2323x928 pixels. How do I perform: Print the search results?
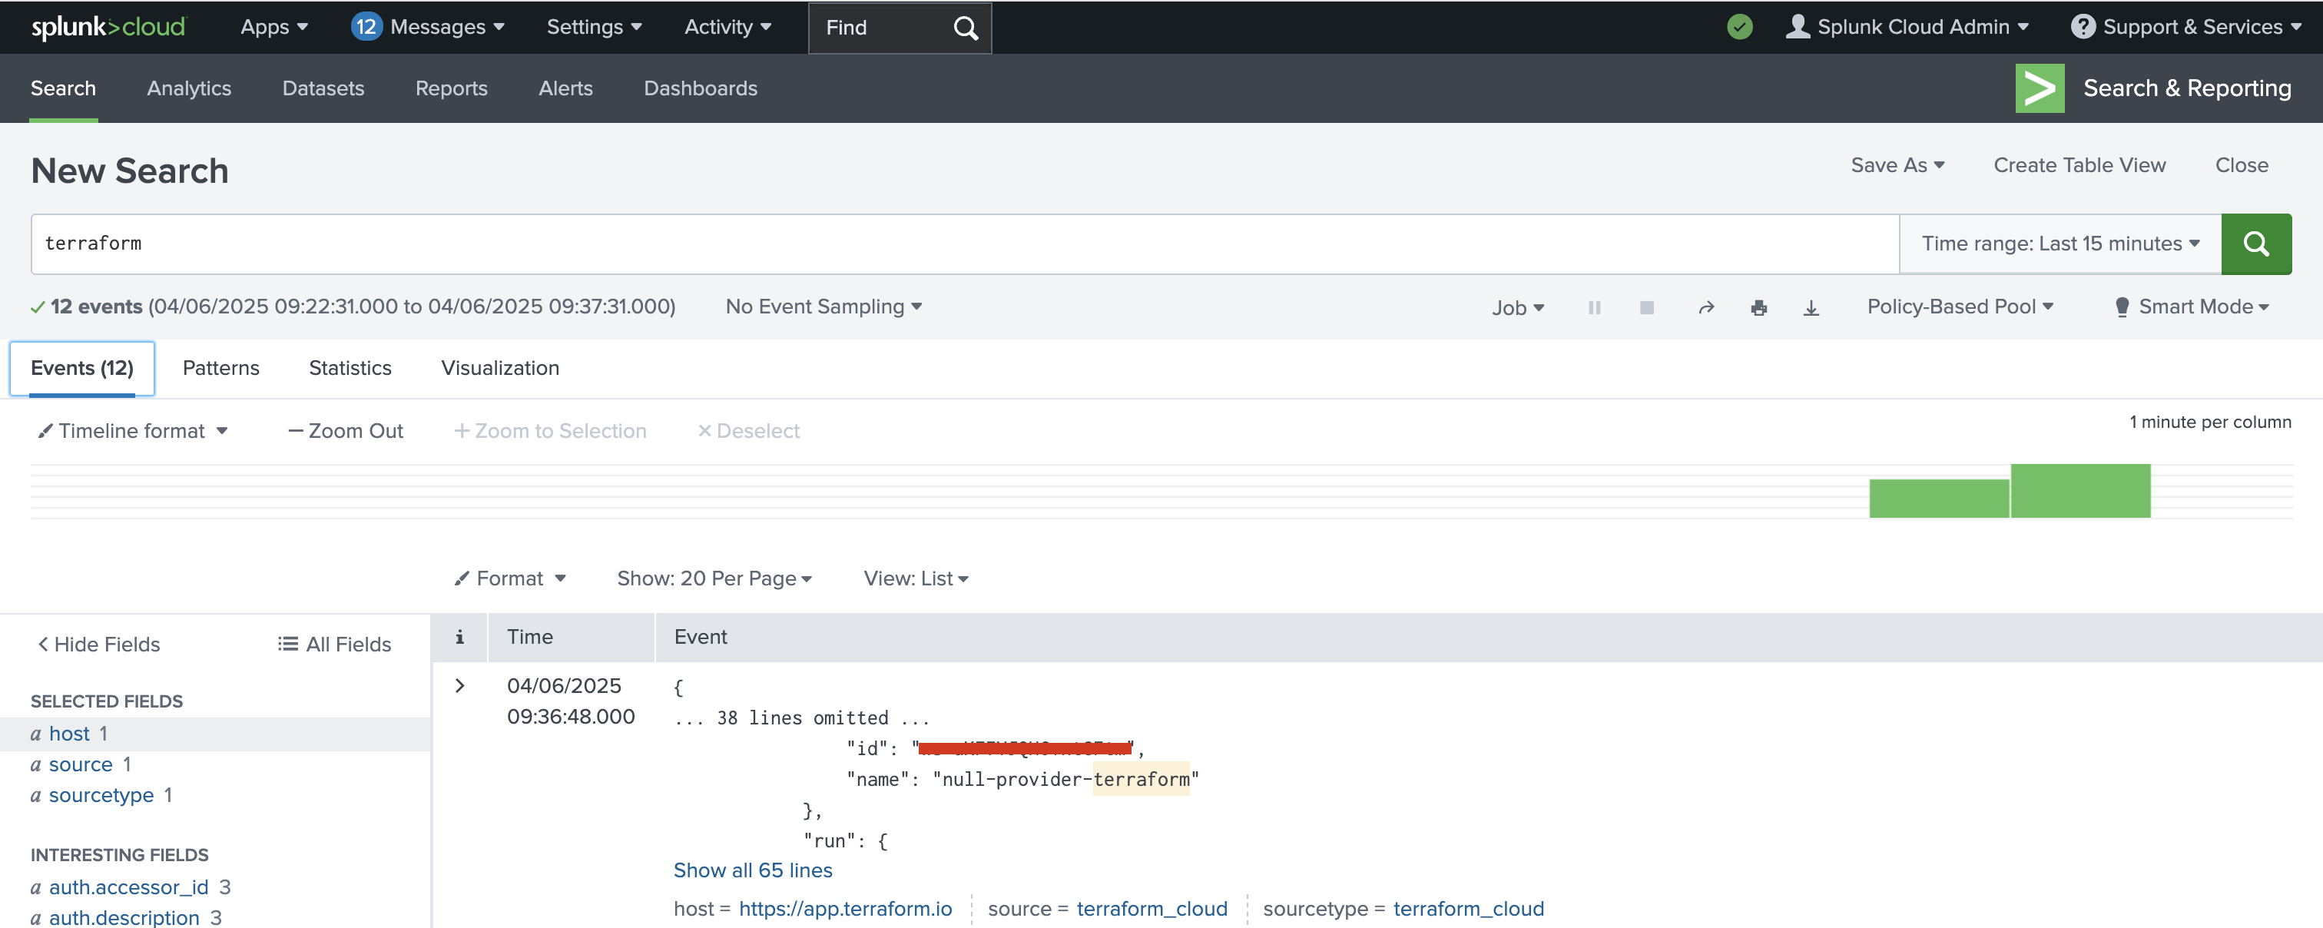[1758, 307]
